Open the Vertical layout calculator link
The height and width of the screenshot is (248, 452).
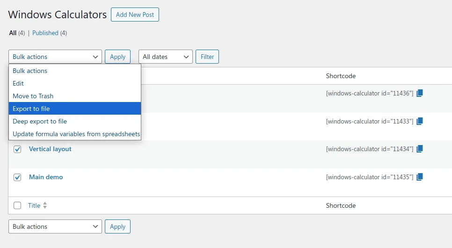coord(50,149)
